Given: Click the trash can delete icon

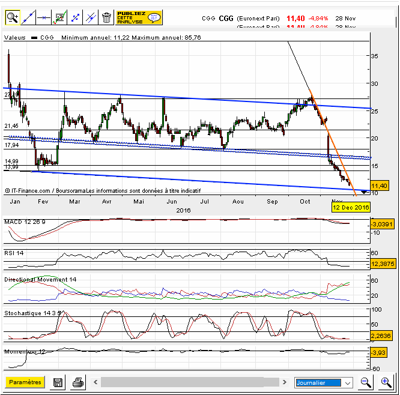Looking at the screenshot, I should coord(106,17).
